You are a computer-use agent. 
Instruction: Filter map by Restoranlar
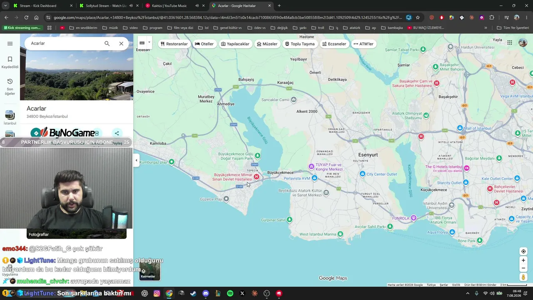[x=174, y=44]
